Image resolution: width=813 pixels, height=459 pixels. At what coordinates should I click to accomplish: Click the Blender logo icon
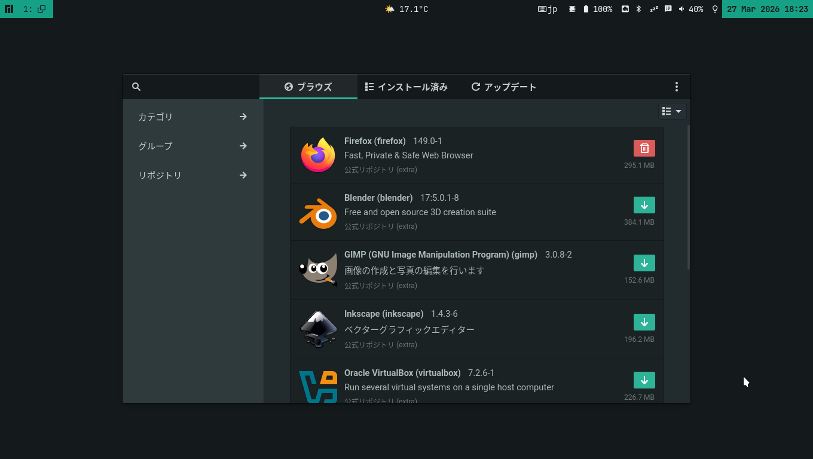[x=318, y=213]
